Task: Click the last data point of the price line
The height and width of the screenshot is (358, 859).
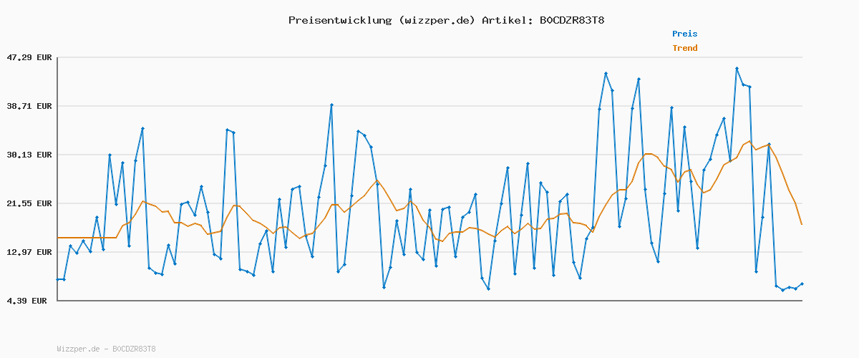Action: coord(802,284)
